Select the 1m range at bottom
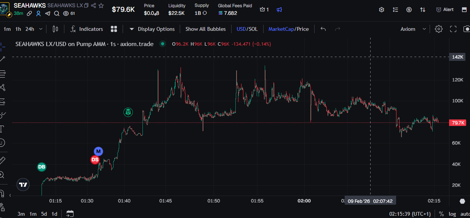This screenshot has width=470, height=218. click(x=33, y=214)
